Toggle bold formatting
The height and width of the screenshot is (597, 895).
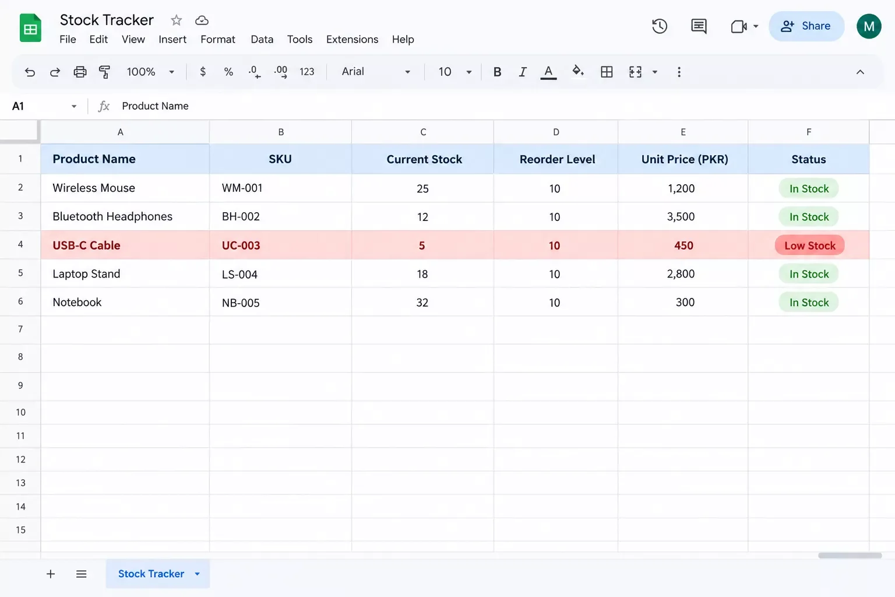click(497, 72)
